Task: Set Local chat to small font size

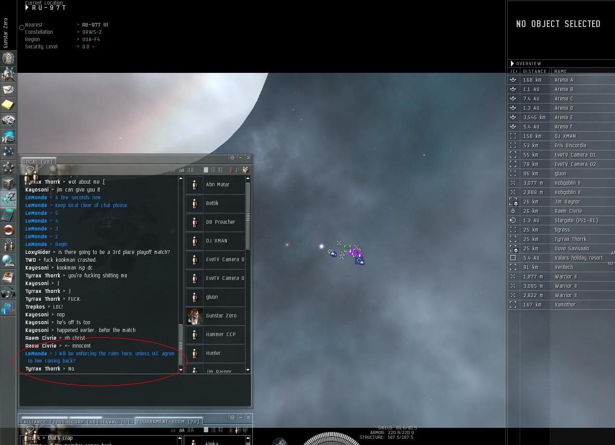Action: tap(173, 170)
